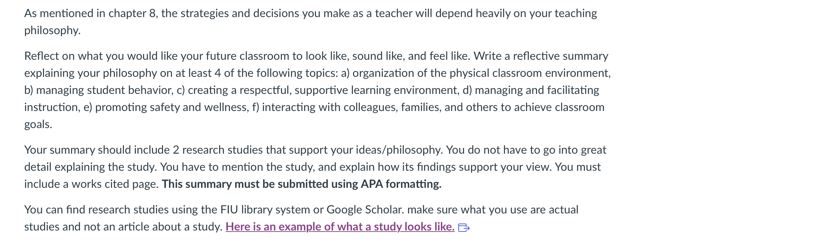The image size is (817, 249).
Task: Click the text 'd) managing and facilitating'
Action: coord(531,90)
